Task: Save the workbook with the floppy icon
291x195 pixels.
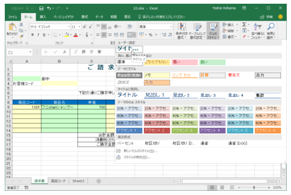Action: click(41, 8)
